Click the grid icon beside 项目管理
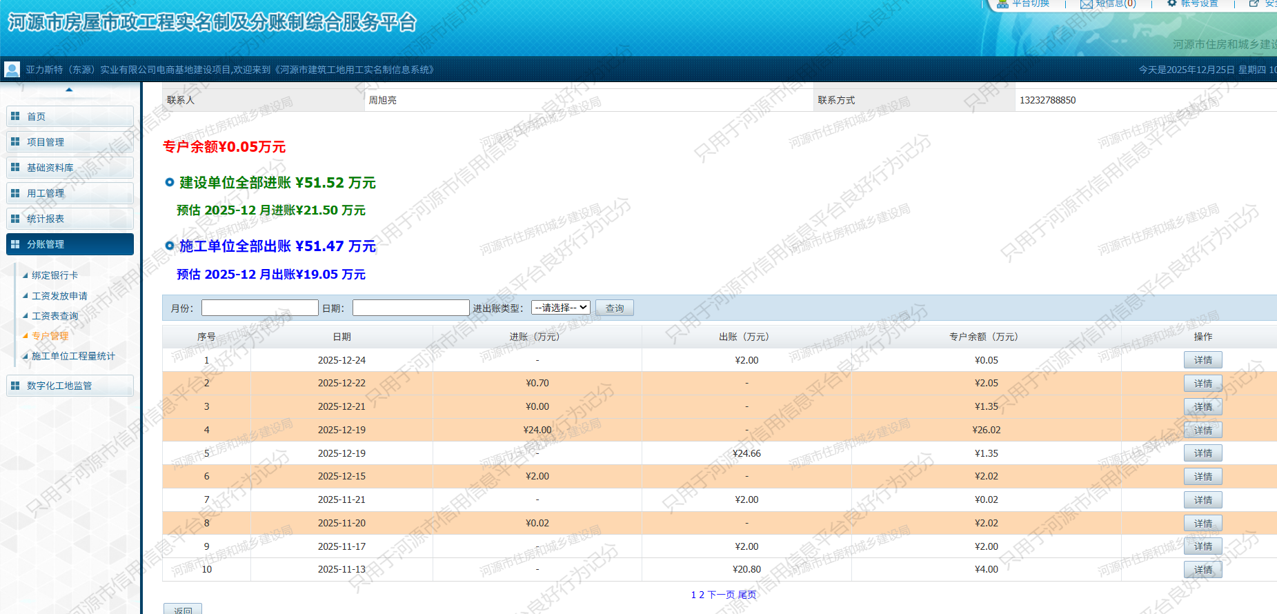The image size is (1277, 614). [x=15, y=142]
